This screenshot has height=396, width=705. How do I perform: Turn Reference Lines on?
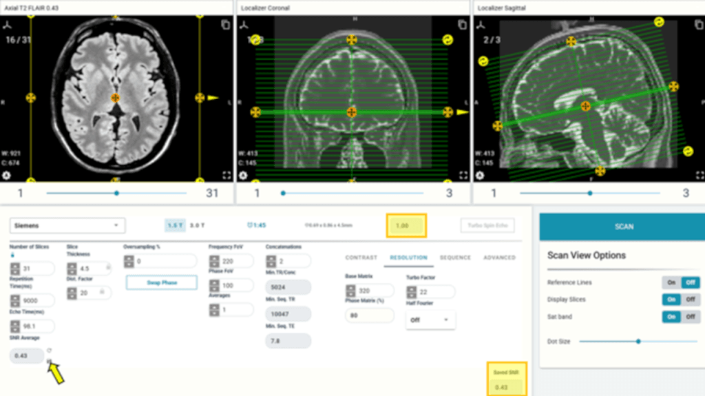click(670, 282)
